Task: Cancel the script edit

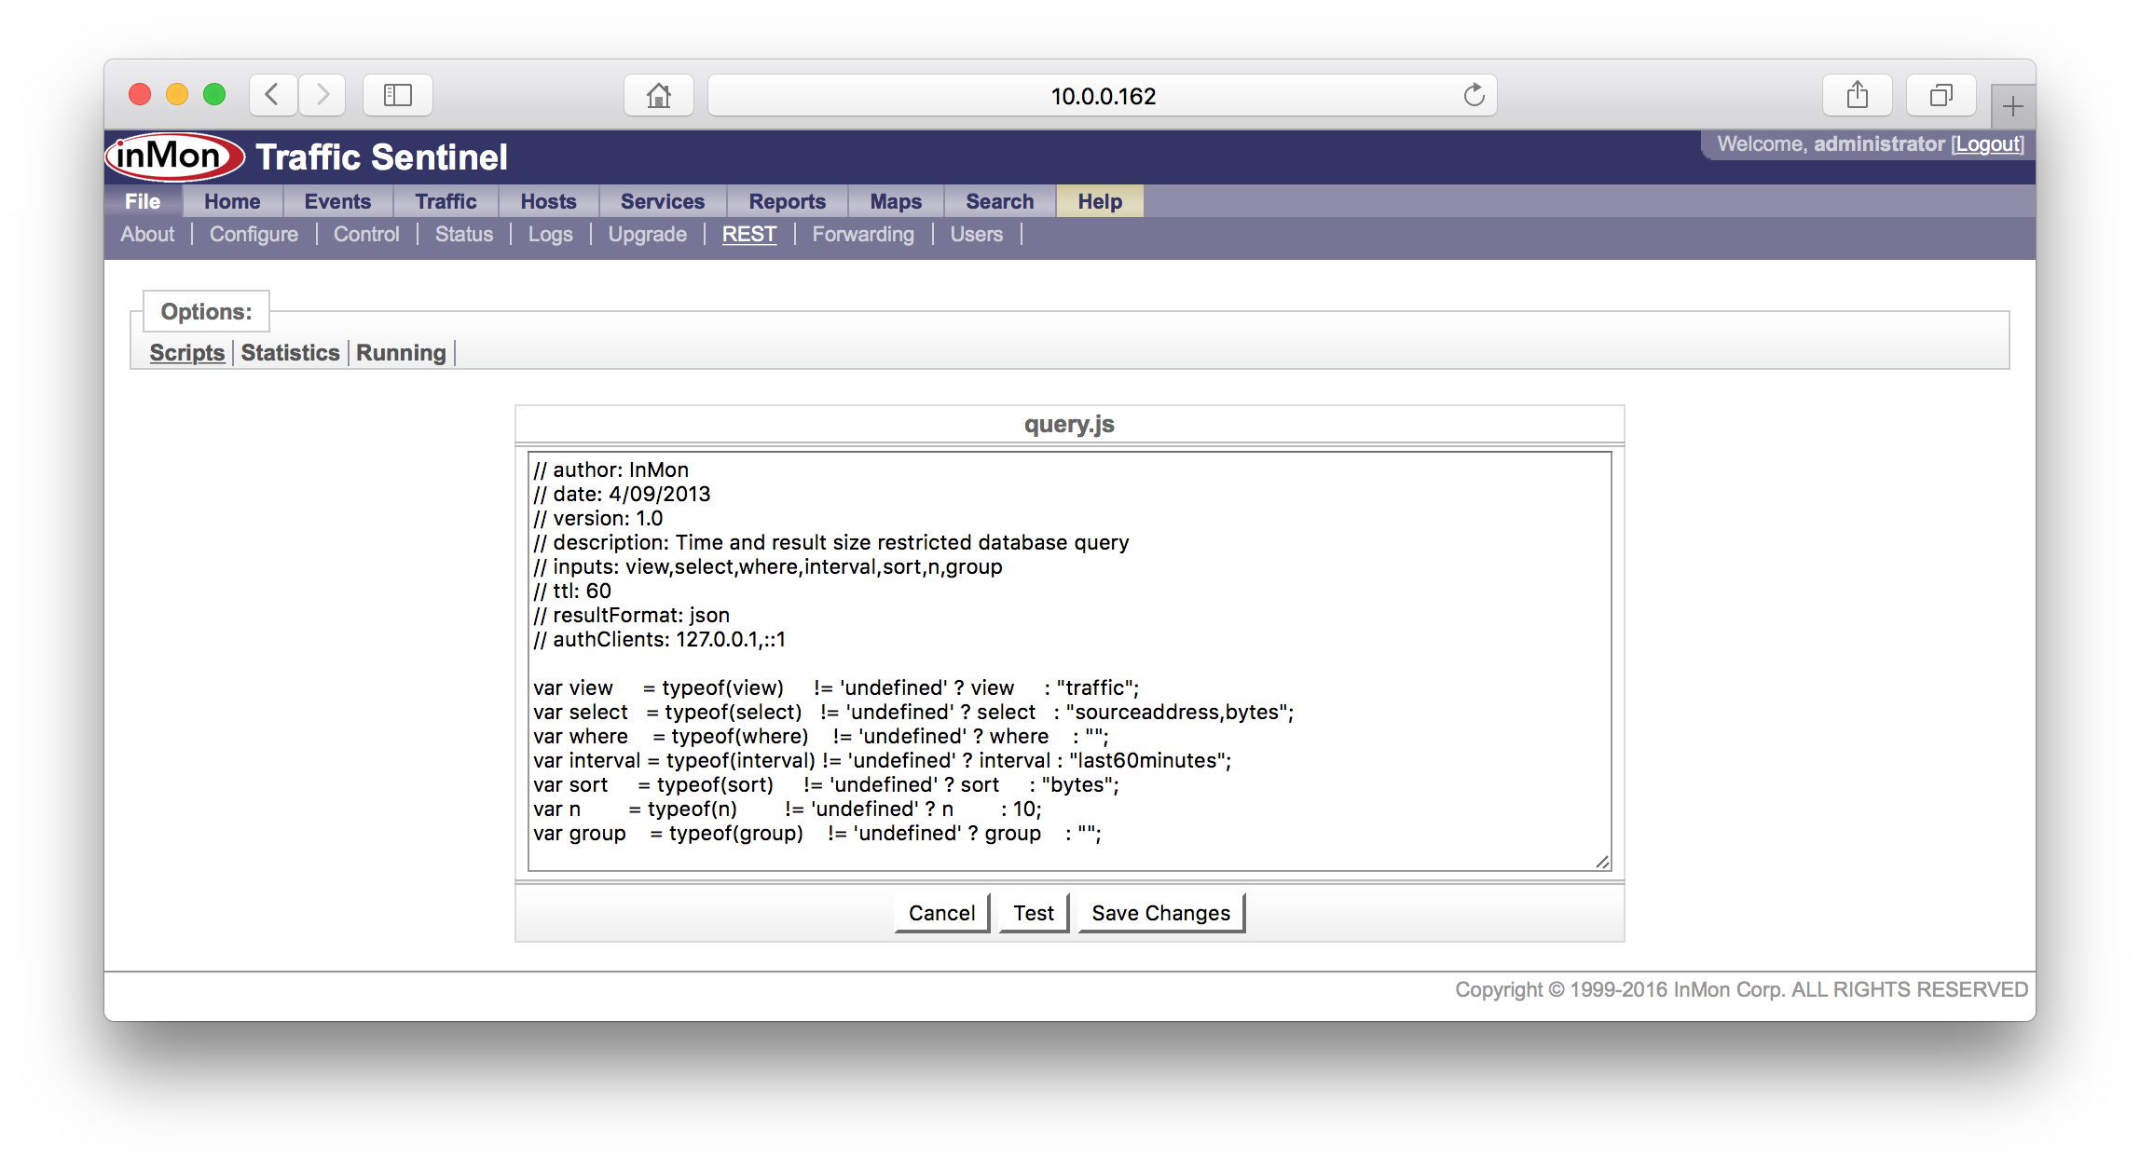Action: [941, 913]
